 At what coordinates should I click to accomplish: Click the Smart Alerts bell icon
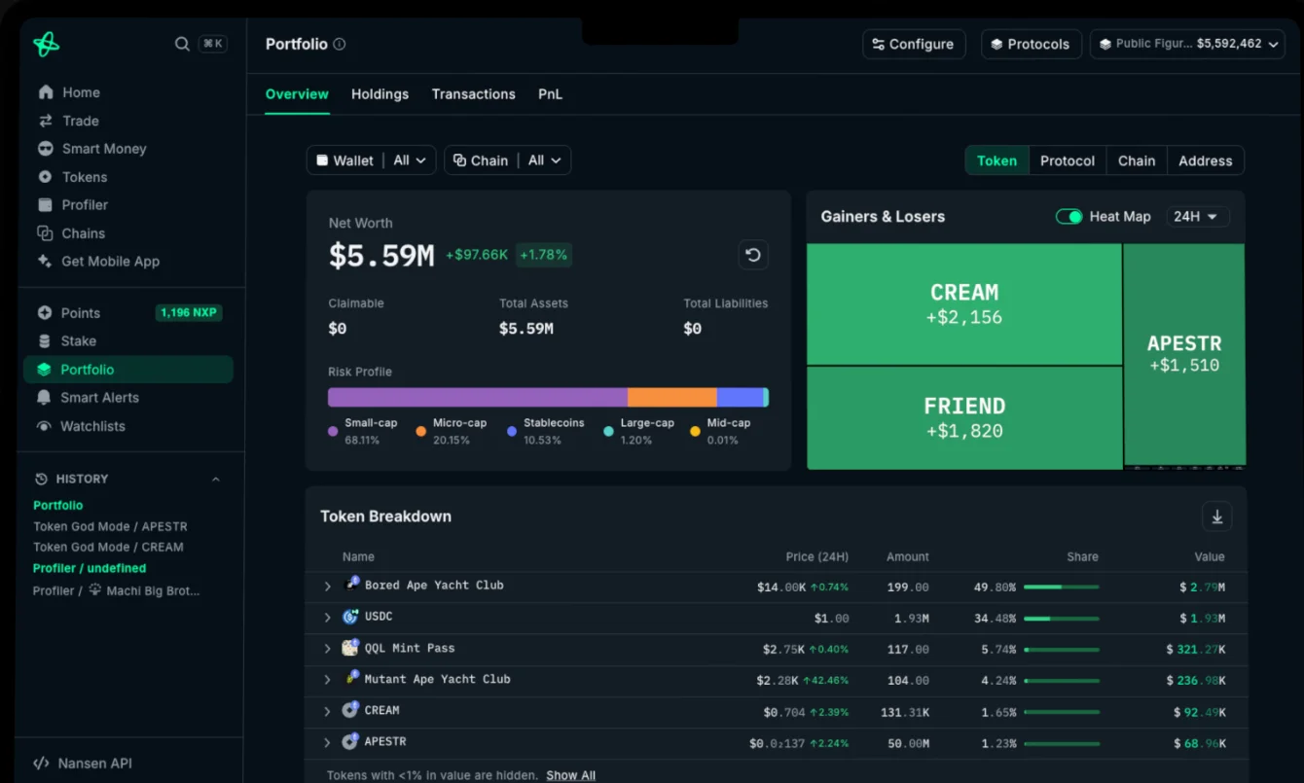point(44,398)
